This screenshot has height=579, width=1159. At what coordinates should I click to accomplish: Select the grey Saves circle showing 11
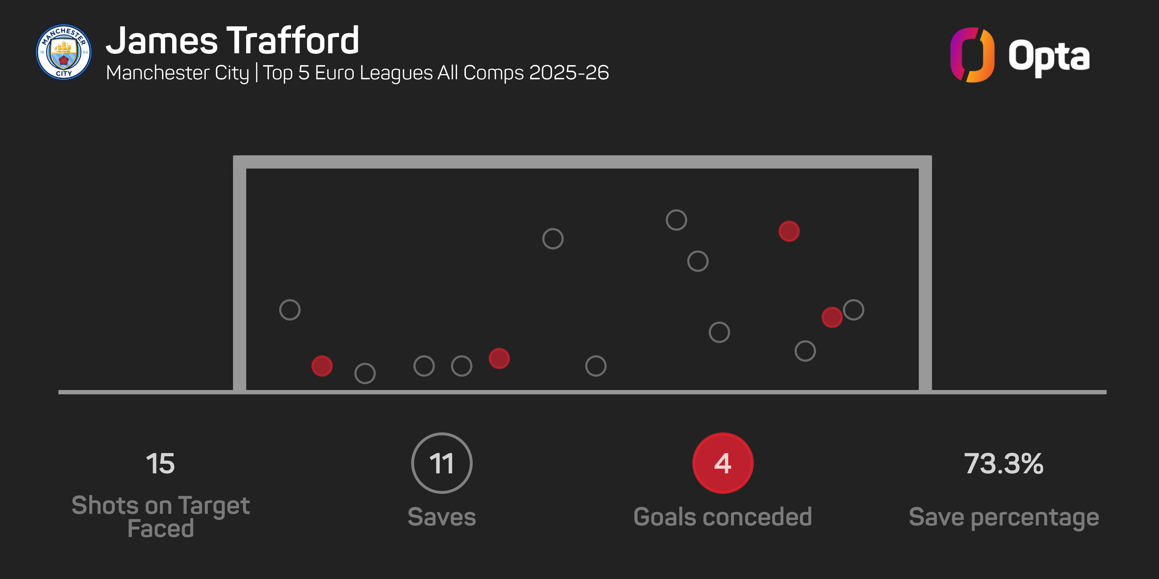tap(441, 463)
